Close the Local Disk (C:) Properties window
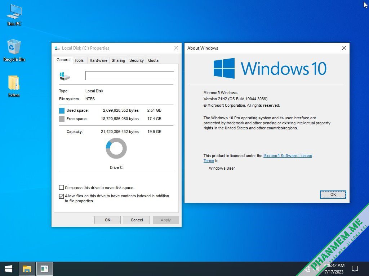This screenshot has width=369, height=276. coord(176,48)
